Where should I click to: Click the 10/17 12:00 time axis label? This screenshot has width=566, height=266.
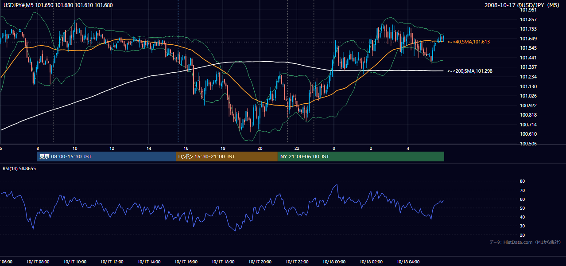(x=112, y=262)
